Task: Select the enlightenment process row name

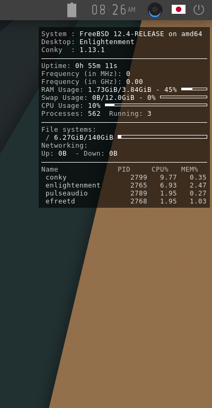Action: pos(73,185)
